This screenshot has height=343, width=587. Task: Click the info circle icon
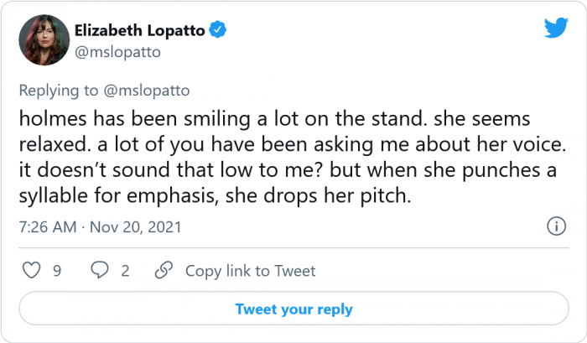[555, 226]
